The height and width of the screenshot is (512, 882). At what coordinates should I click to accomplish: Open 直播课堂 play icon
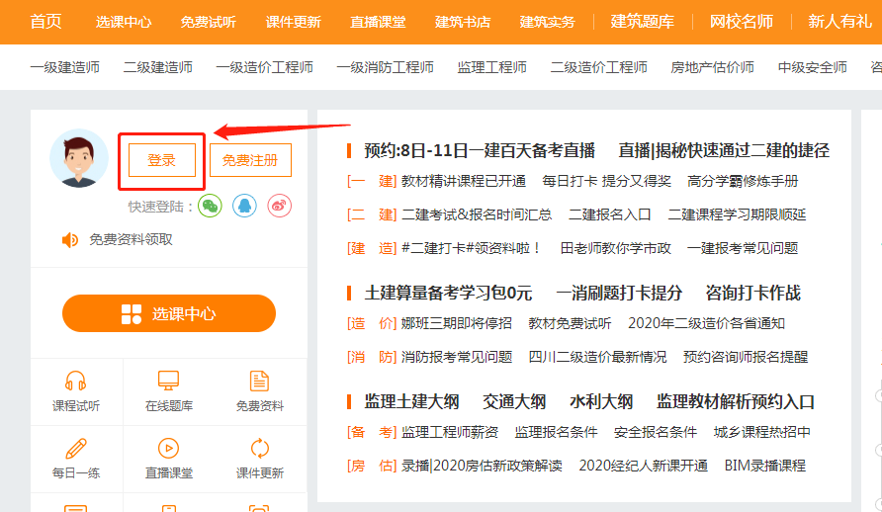169,449
